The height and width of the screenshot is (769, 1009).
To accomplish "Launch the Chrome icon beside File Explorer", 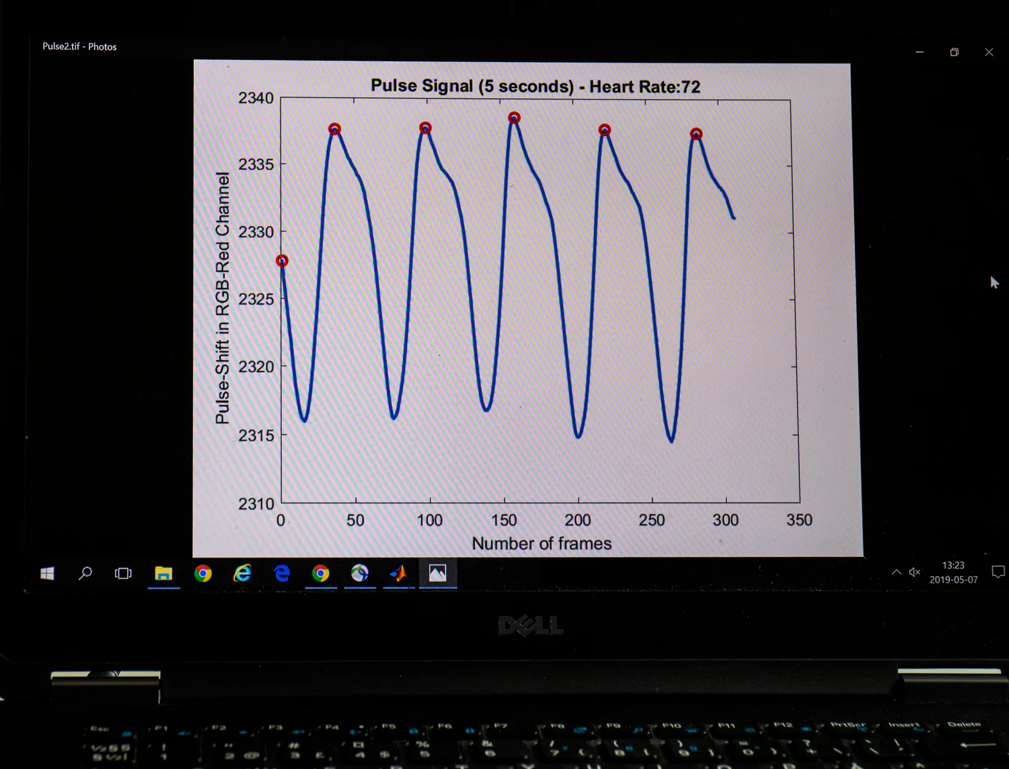I will [x=202, y=573].
